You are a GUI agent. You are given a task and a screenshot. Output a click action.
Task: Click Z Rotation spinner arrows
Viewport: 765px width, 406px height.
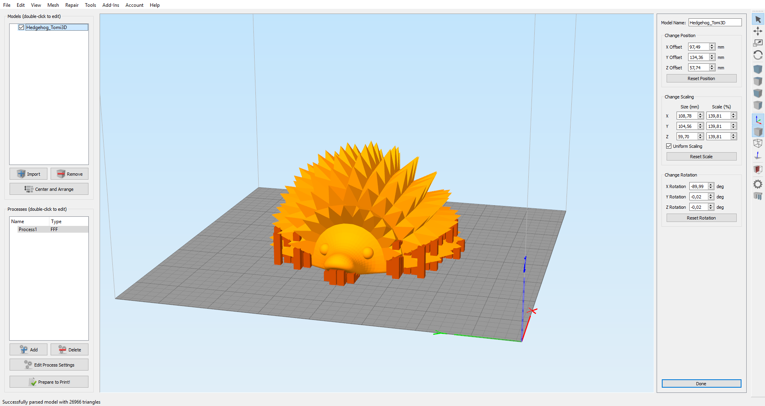pos(711,207)
